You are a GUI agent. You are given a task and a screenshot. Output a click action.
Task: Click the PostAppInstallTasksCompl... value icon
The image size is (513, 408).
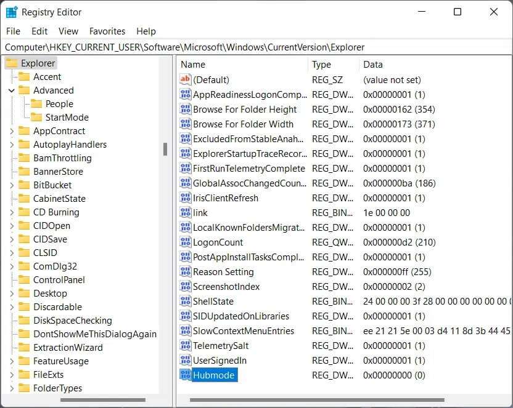pyautogui.click(x=185, y=257)
